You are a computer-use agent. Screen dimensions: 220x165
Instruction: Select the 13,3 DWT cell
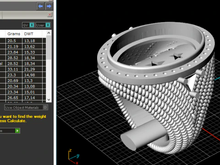(x=32, y=81)
